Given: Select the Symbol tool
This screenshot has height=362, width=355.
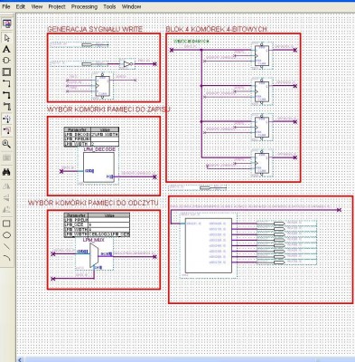Looking at the screenshot, I should pos(6,61).
